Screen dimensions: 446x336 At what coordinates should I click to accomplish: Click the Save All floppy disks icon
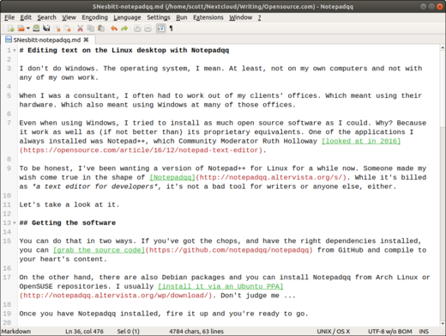(46, 28)
